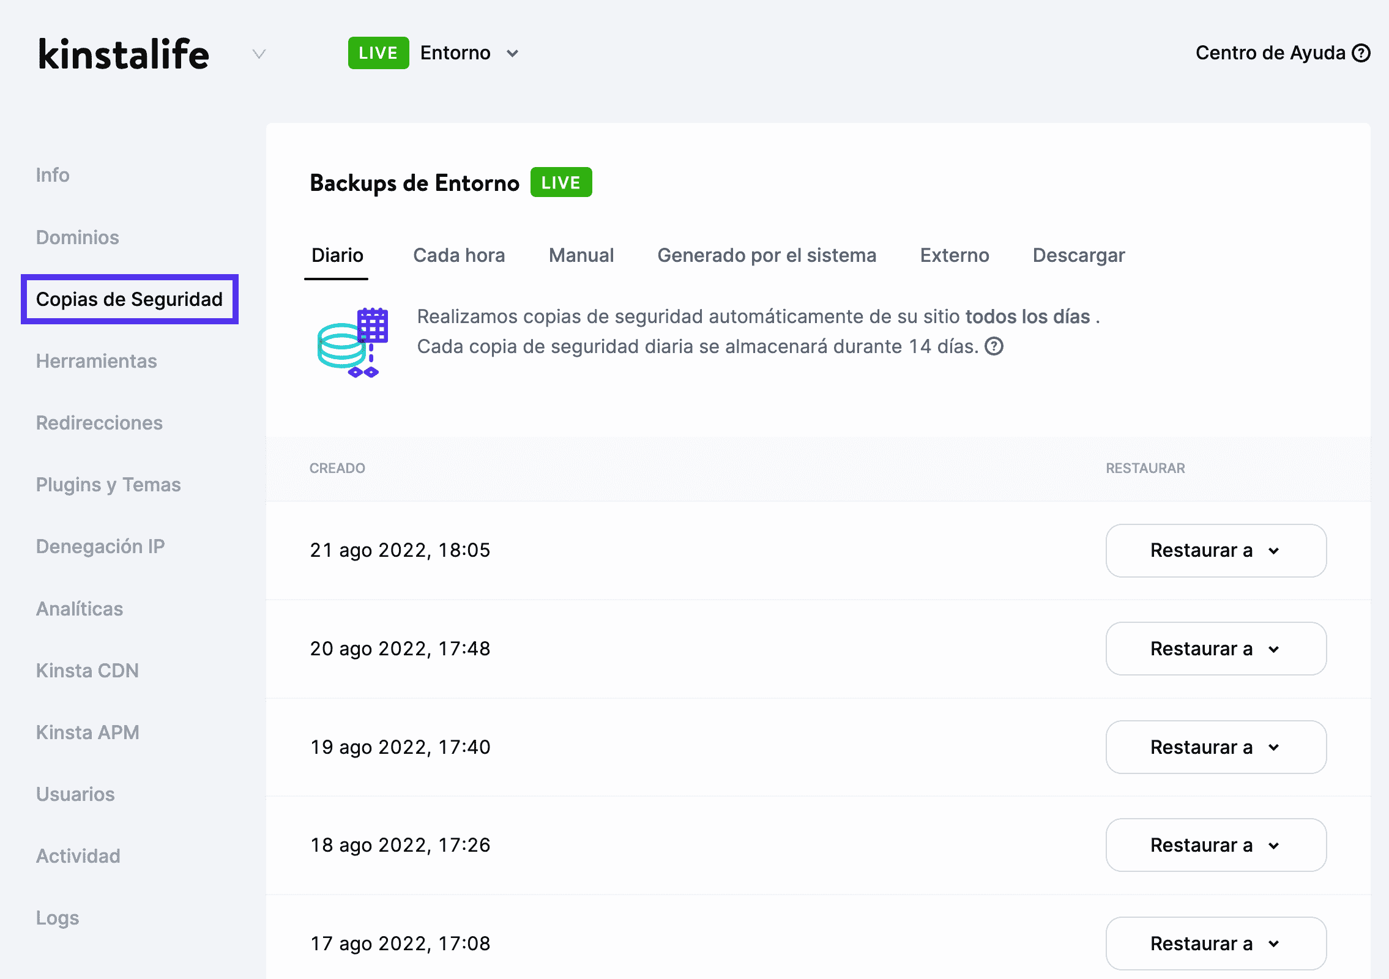Open Herramientas from the sidebar

(x=97, y=362)
